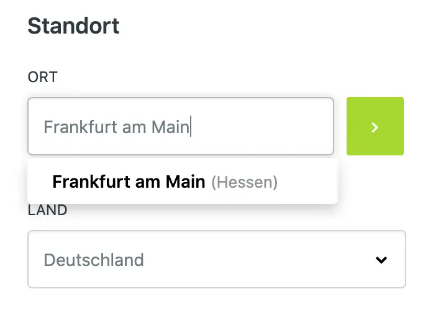Image resolution: width=441 pixels, height=317 pixels.
Task: Click the Standort section heading
Action: coord(73,26)
